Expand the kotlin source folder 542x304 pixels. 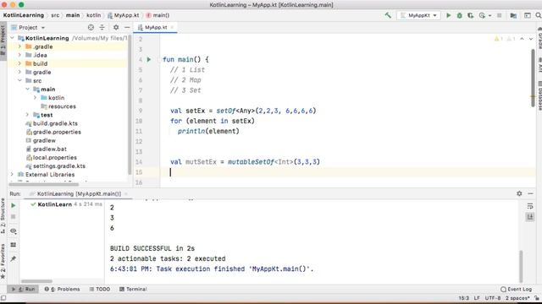pos(35,98)
